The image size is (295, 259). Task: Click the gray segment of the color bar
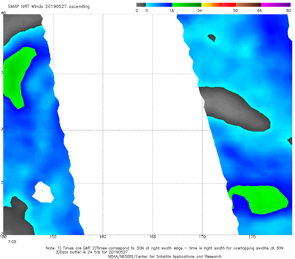[141, 5]
